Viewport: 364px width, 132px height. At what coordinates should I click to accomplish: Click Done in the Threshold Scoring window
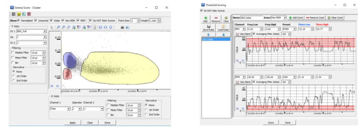(287, 123)
